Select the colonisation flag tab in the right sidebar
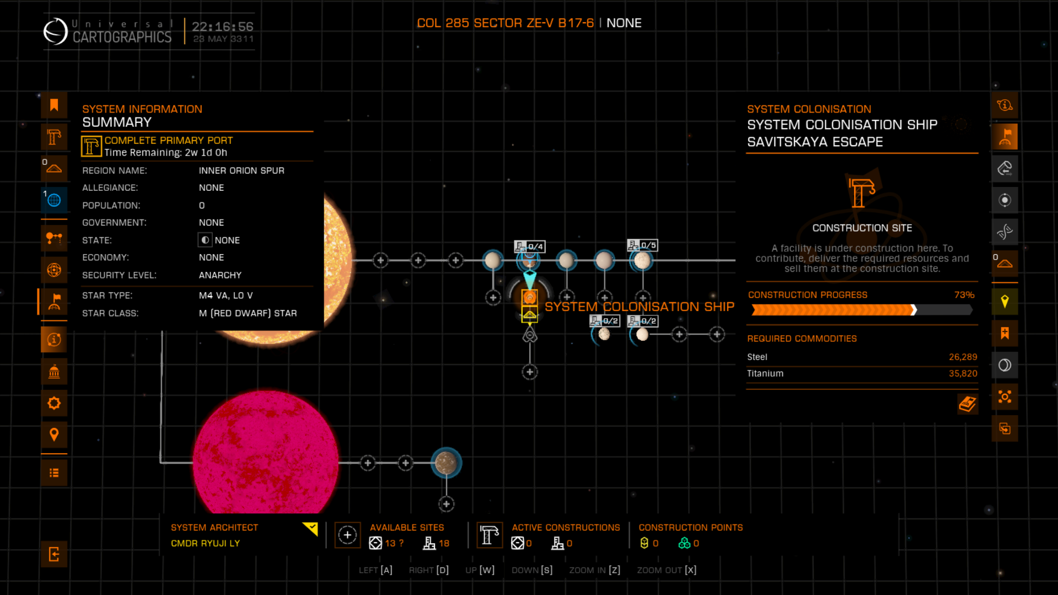This screenshot has height=595, width=1058. pyautogui.click(x=1005, y=137)
